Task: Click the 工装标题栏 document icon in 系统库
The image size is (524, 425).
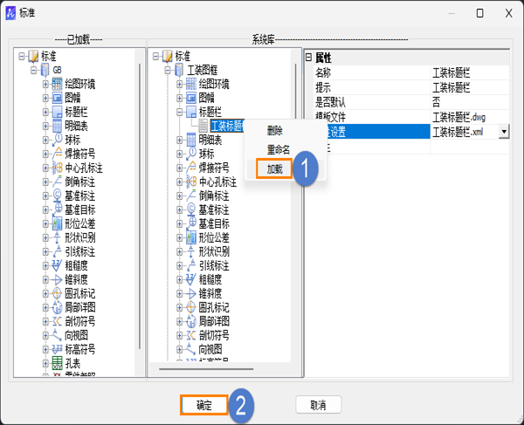Action: point(203,126)
